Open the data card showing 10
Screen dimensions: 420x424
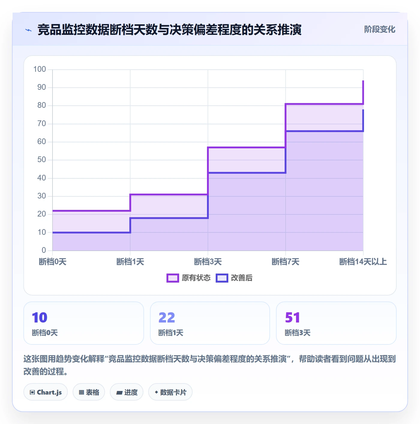tap(84, 323)
